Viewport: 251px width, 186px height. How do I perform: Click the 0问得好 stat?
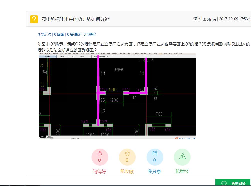(90, 34)
